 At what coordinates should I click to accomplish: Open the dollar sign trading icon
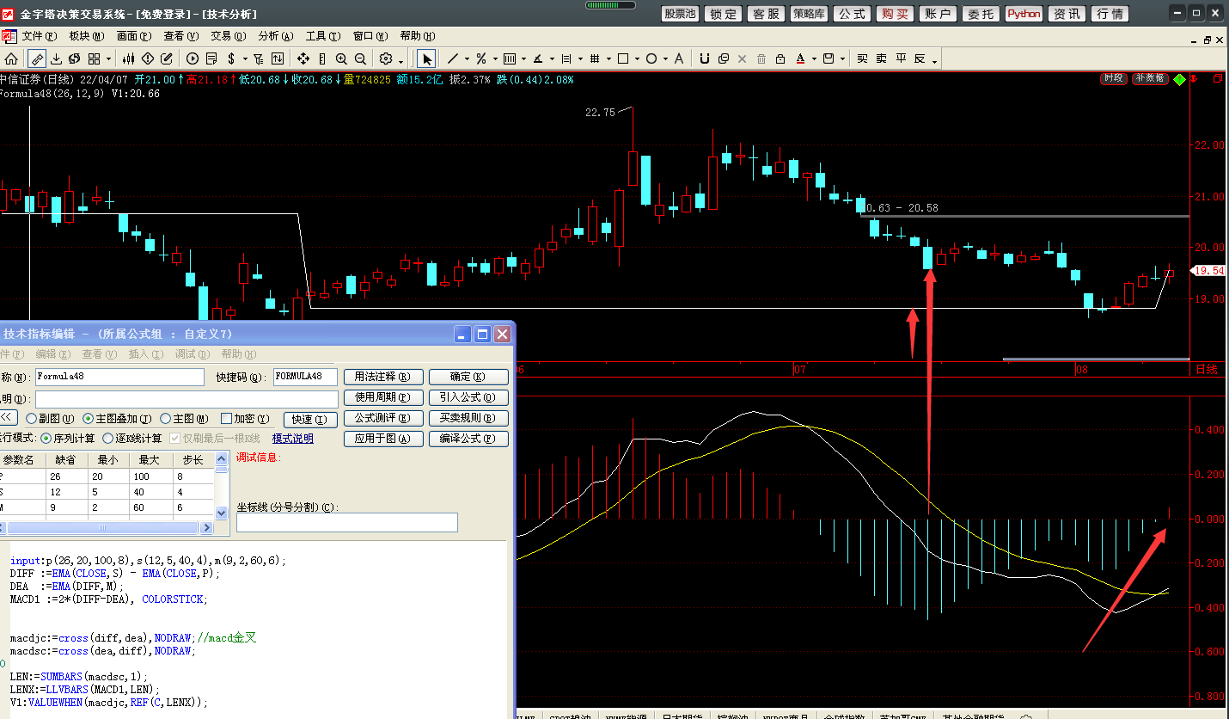tap(231, 58)
